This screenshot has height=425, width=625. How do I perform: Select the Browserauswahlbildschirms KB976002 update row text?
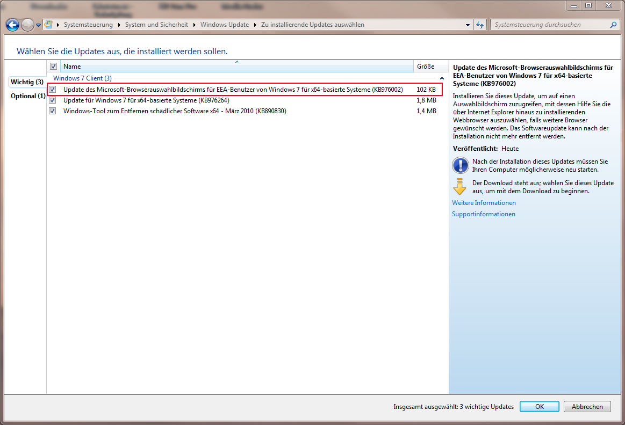[x=233, y=90]
